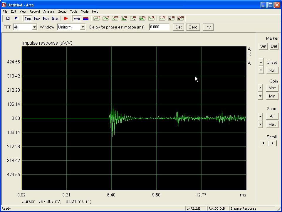Click the Zero delay button

[x=193, y=27]
